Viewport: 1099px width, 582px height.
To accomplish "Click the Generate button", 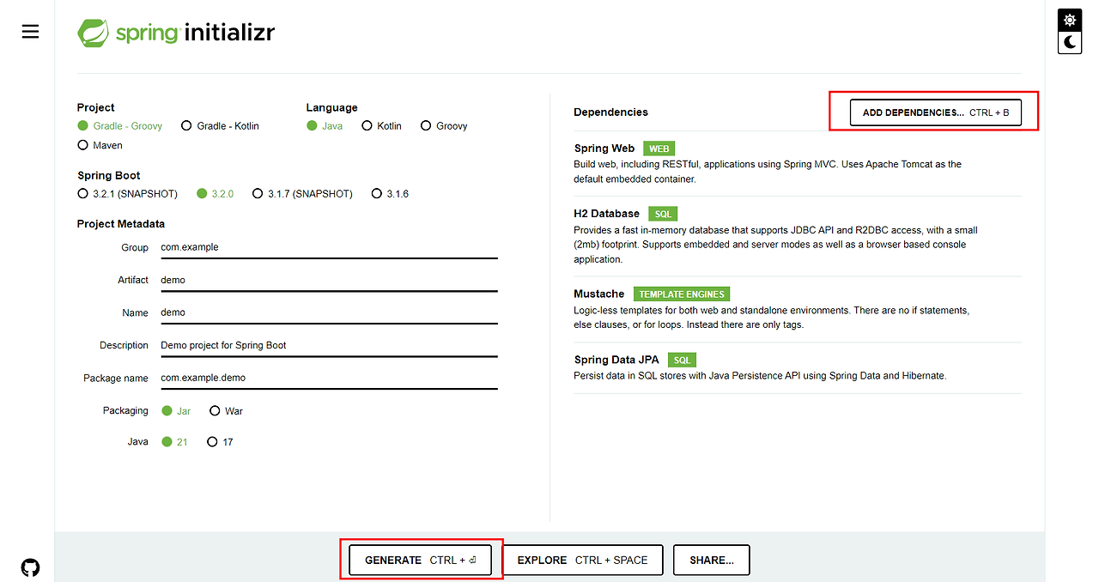I will [x=420, y=560].
